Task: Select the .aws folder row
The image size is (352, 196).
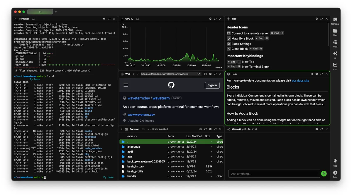Action: [x=171, y=156]
